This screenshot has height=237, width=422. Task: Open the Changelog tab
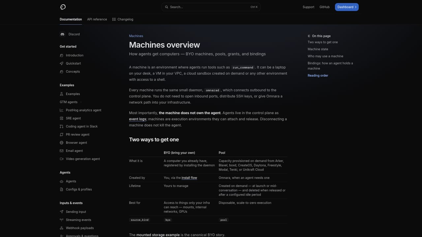tap(123, 19)
